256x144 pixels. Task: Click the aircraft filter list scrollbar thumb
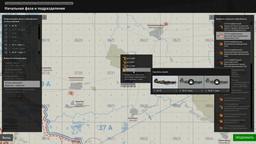tap(39, 33)
